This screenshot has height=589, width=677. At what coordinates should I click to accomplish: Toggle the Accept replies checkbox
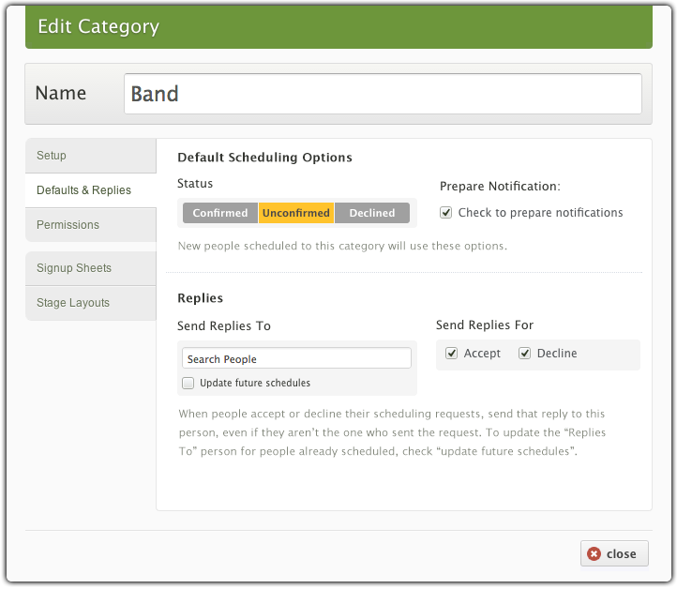pyautogui.click(x=452, y=354)
